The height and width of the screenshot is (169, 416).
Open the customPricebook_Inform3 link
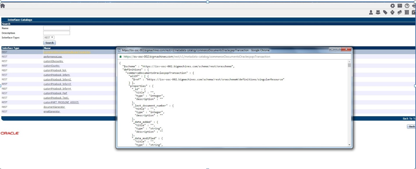(x=57, y=84)
